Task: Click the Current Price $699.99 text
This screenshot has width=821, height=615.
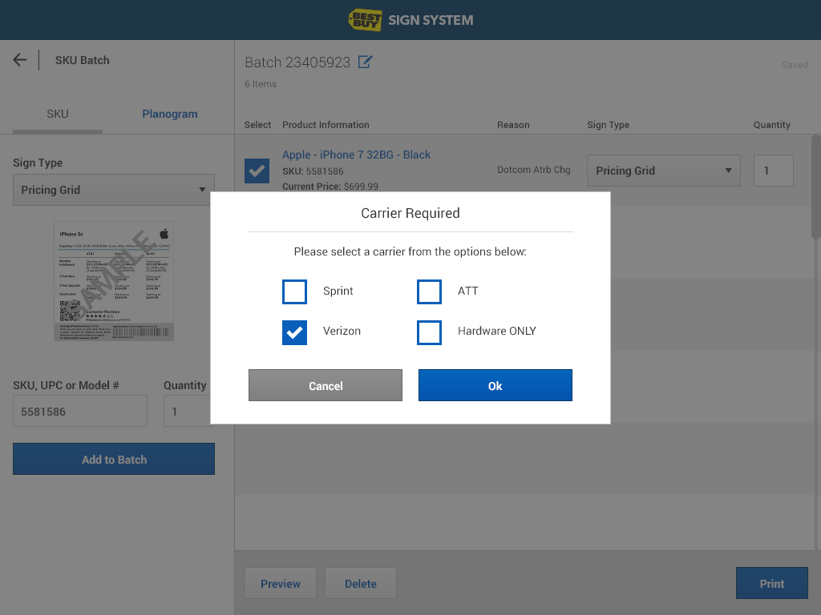Action: click(330, 186)
